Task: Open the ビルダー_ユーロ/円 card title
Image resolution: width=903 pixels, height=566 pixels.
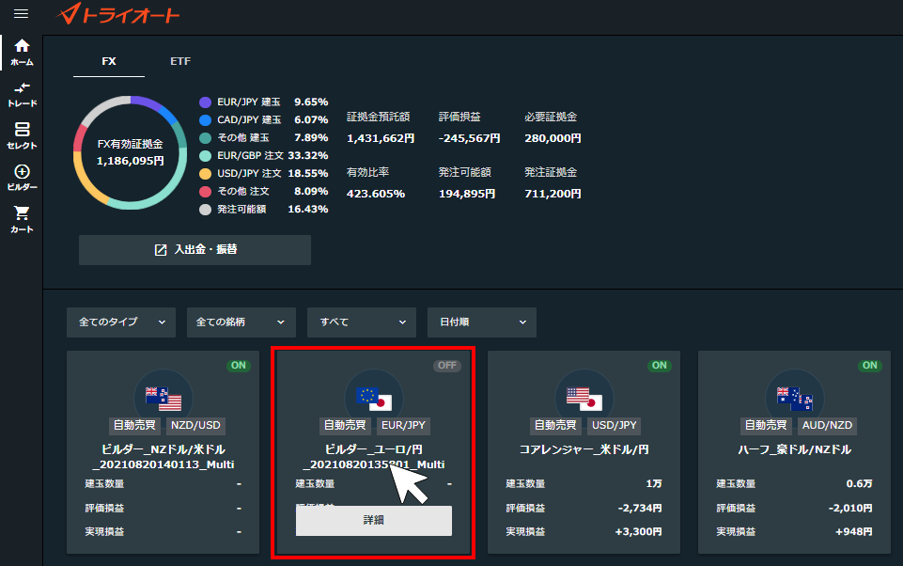Action: click(374, 457)
